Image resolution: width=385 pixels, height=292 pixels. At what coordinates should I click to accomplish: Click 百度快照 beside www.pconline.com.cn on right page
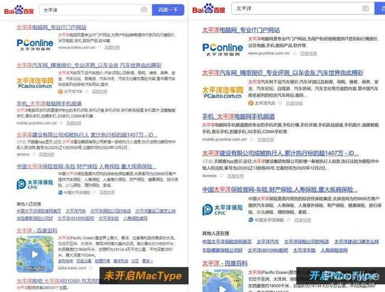[x=309, y=53]
